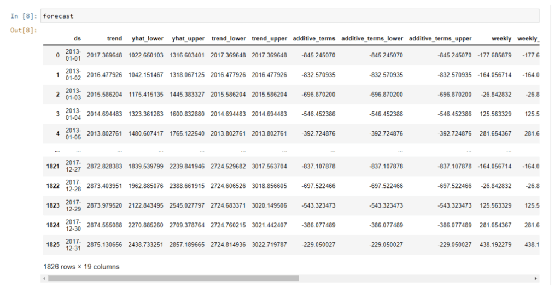Click trend_lower value 2724.529682
This screenshot has height=294, width=560.
(228, 166)
